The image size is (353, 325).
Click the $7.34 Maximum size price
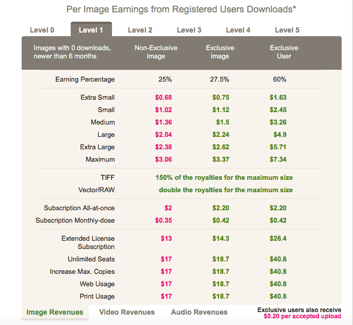[278, 160]
